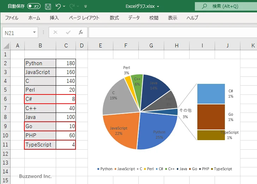
Task: Click the olive TypeScript bar segment
Action: coord(211,135)
